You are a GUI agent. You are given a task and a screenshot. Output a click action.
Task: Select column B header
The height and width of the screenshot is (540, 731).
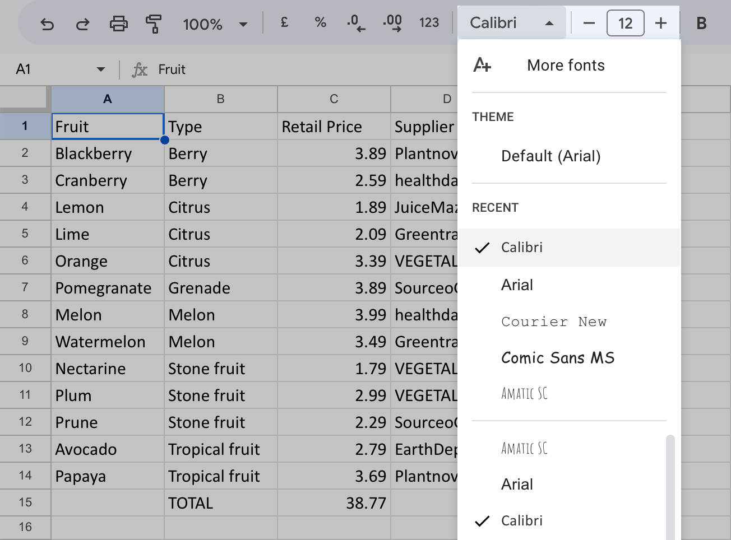221,99
